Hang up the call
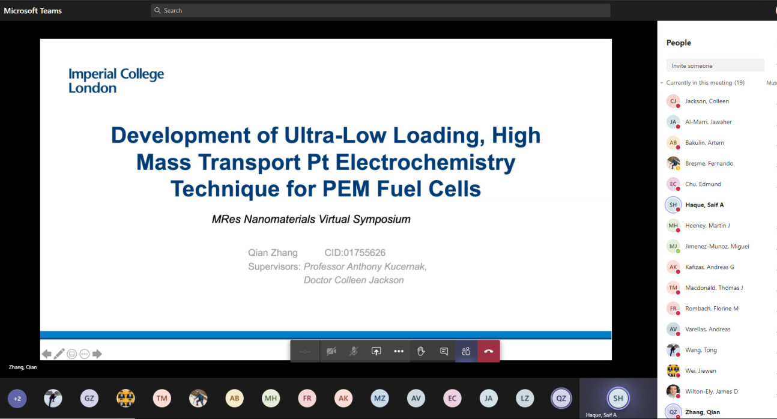 click(x=489, y=351)
